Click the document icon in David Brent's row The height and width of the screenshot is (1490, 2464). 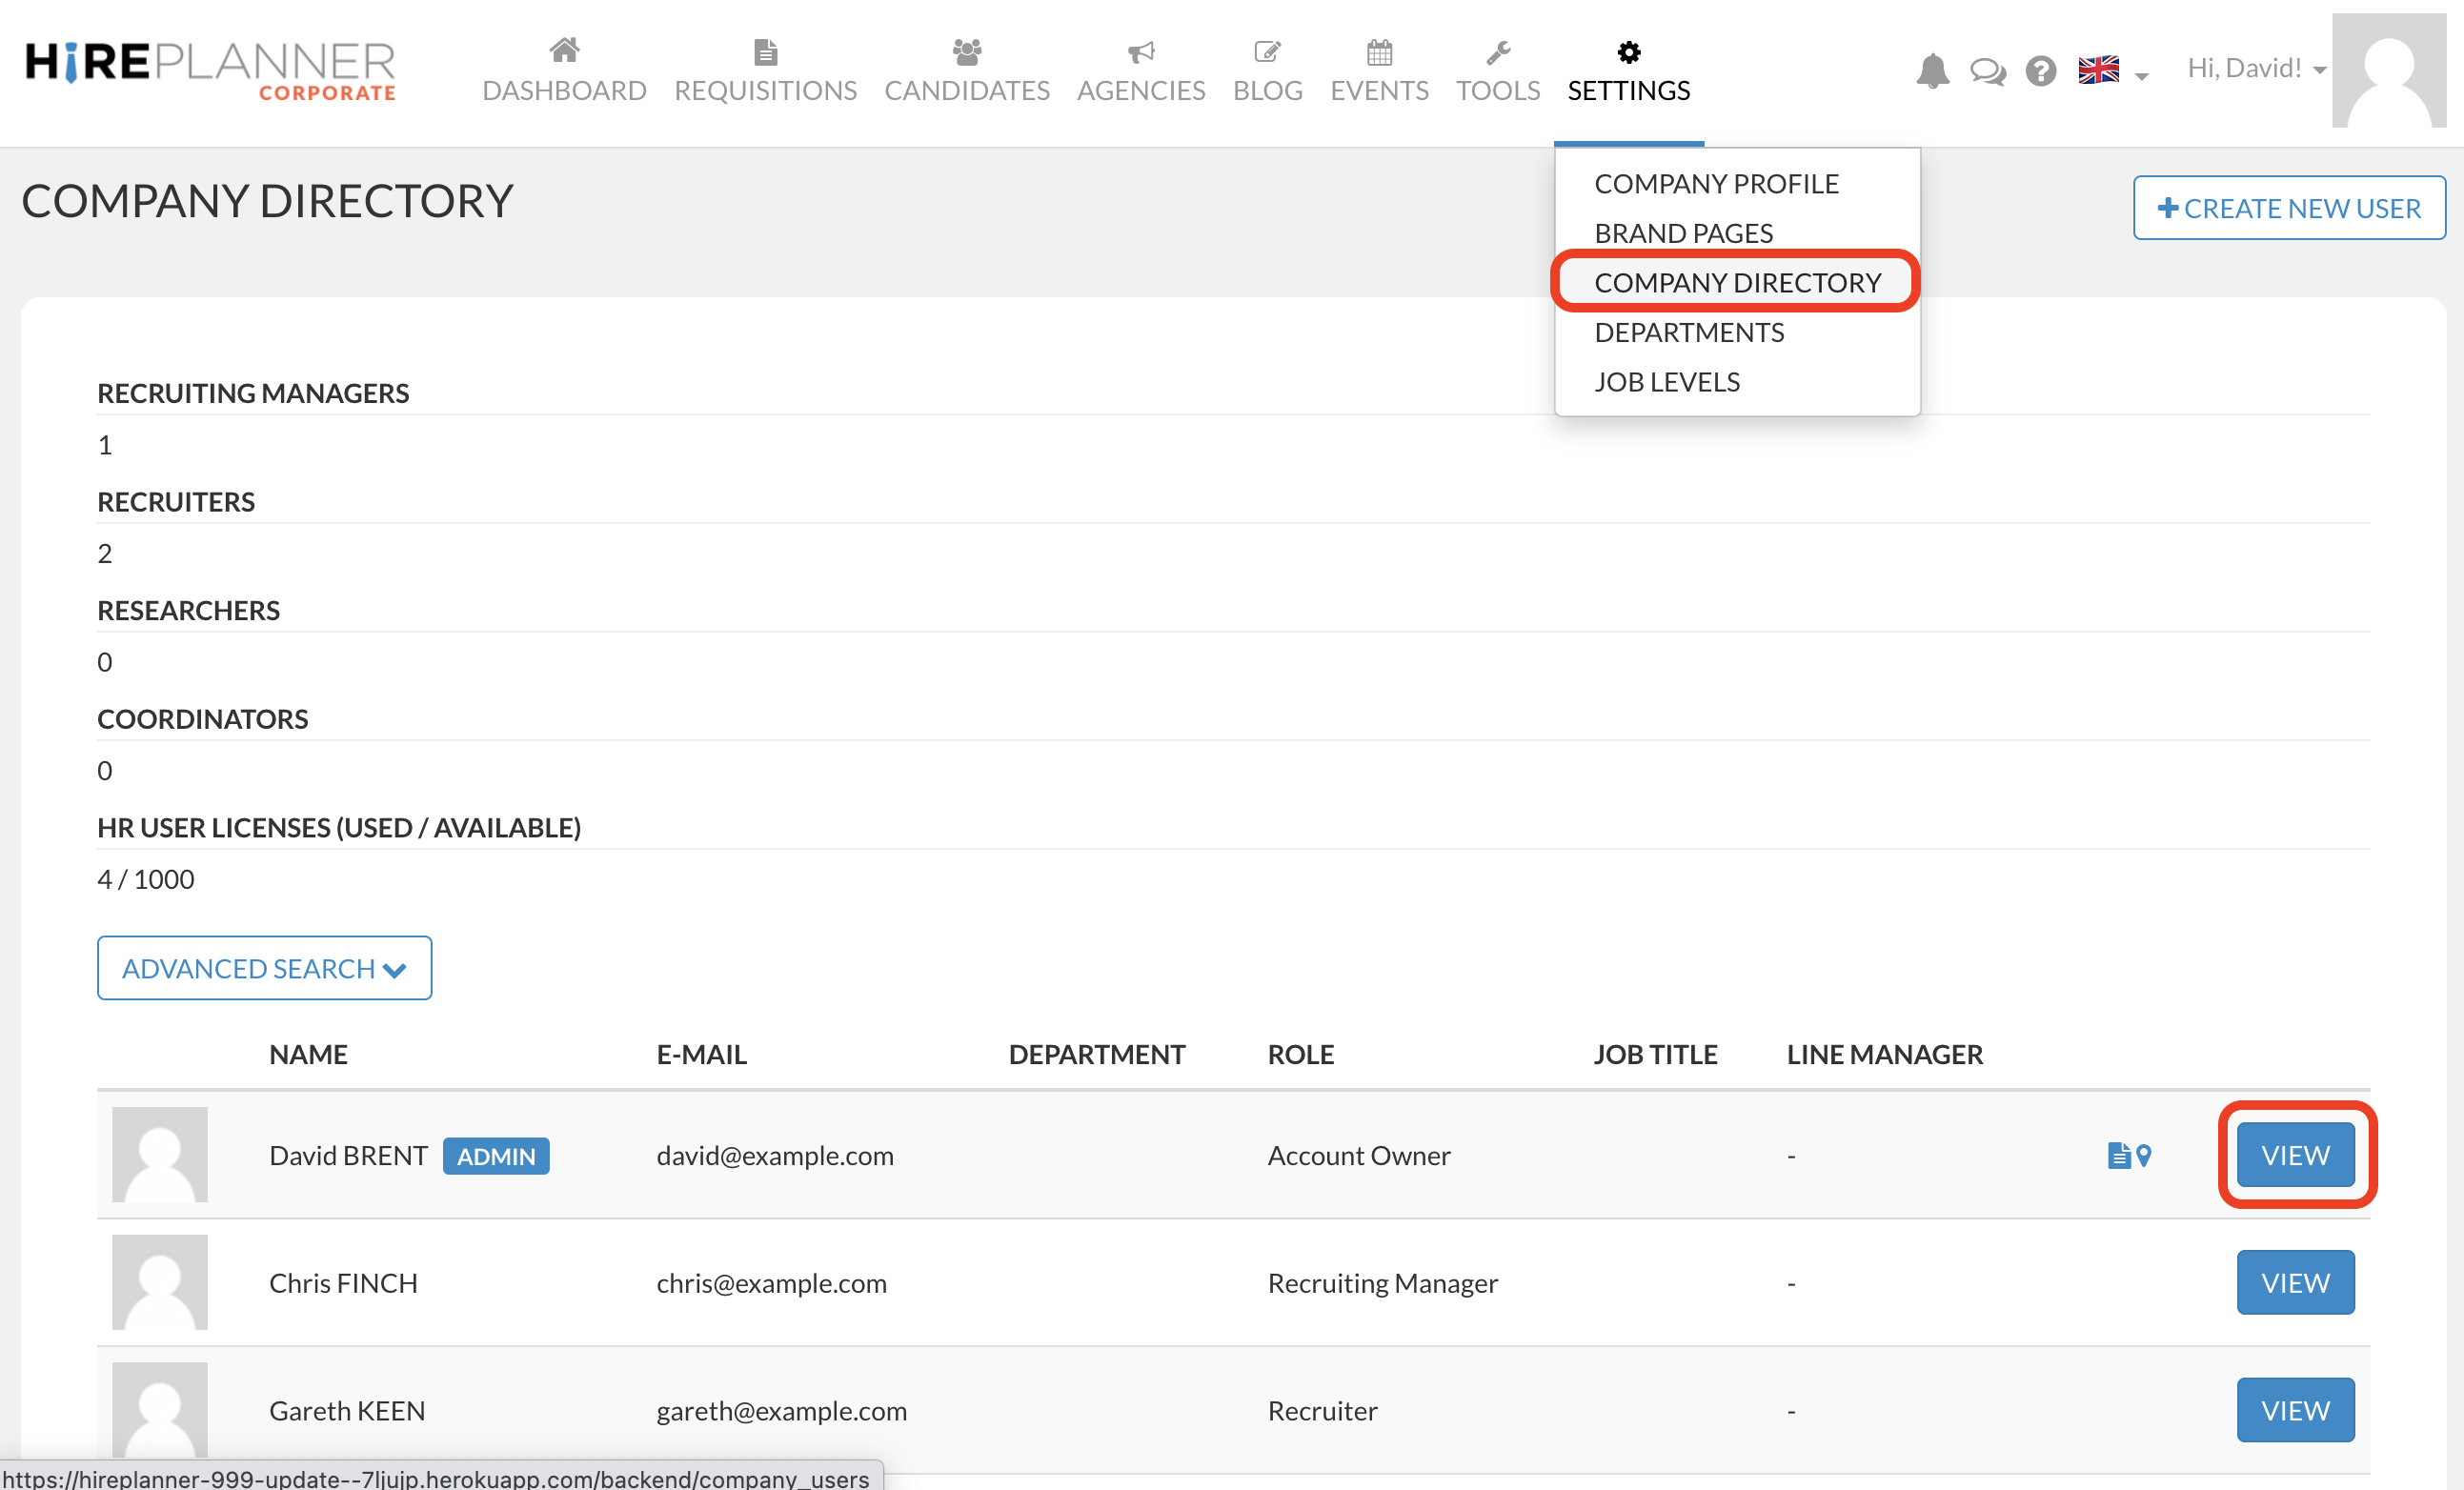click(2118, 1155)
